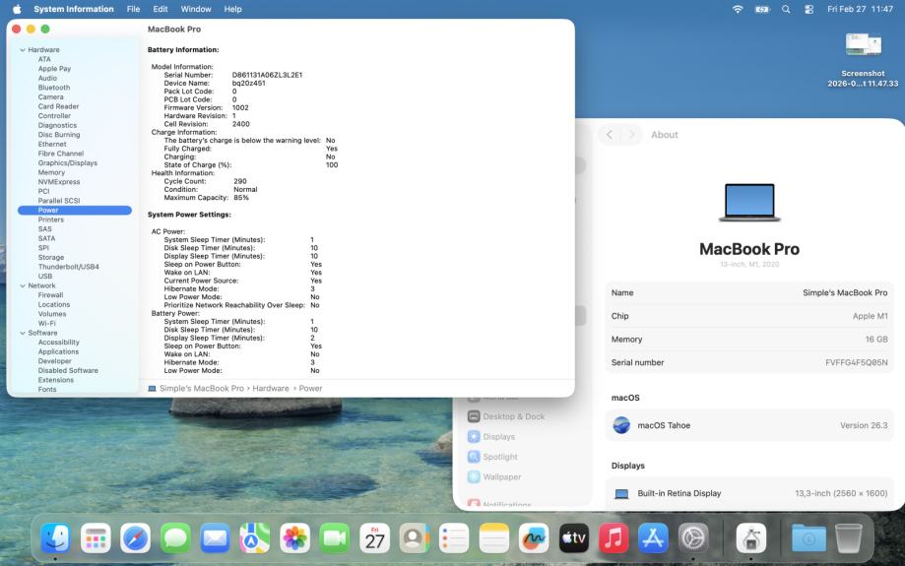Click the System Settings gear in dock
Screen dimensions: 905x566
click(x=693, y=537)
